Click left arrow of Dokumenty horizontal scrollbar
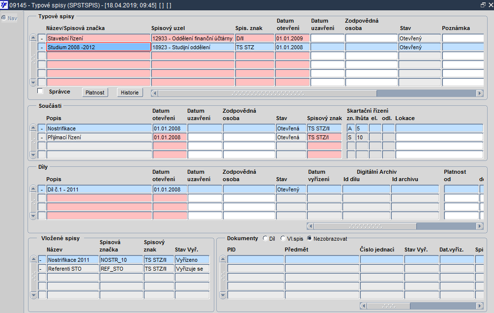The image size is (494, 313). coord(363,306)
